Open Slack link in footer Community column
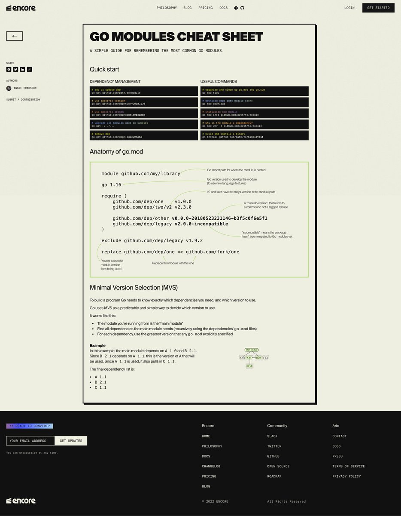Image resolution: width=401 pixels, height=516 pixels. pos(272,436)
